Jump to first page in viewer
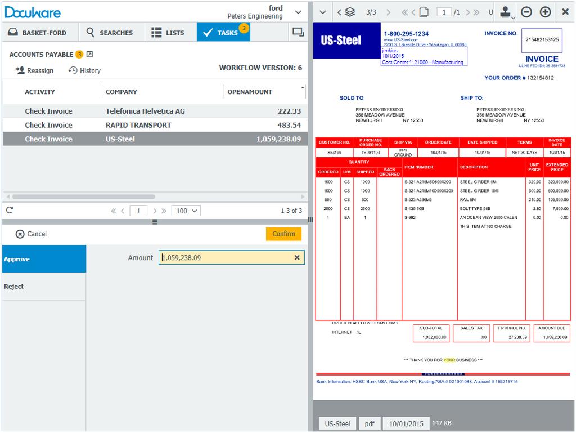 (405, 12)
